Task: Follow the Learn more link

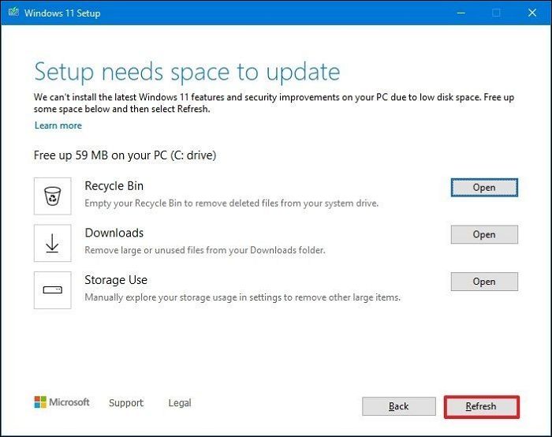Action: click(58, 125)
